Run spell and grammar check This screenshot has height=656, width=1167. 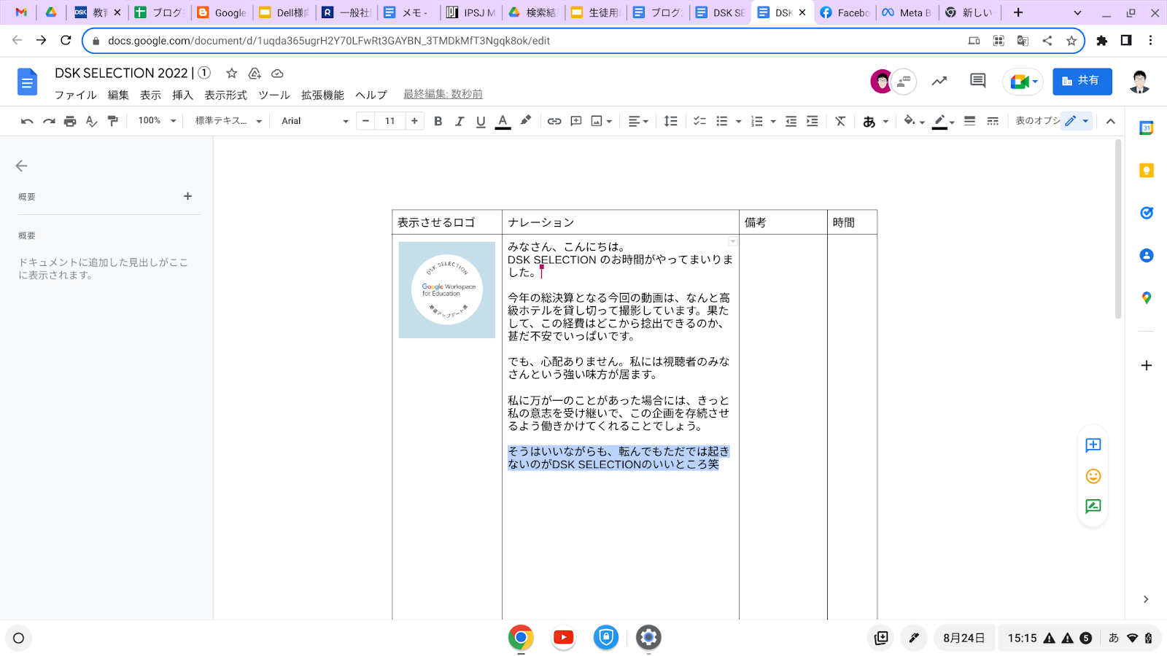pos(91,121)
